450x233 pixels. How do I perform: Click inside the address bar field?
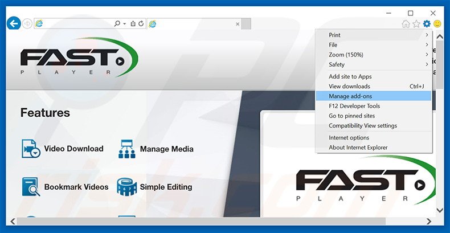(89, 24)
